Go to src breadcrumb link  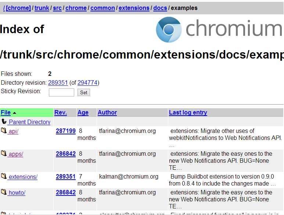coord(57,8)
